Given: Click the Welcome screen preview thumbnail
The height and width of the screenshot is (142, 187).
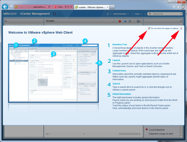Looking at the screenshot, I should [53, 73].
